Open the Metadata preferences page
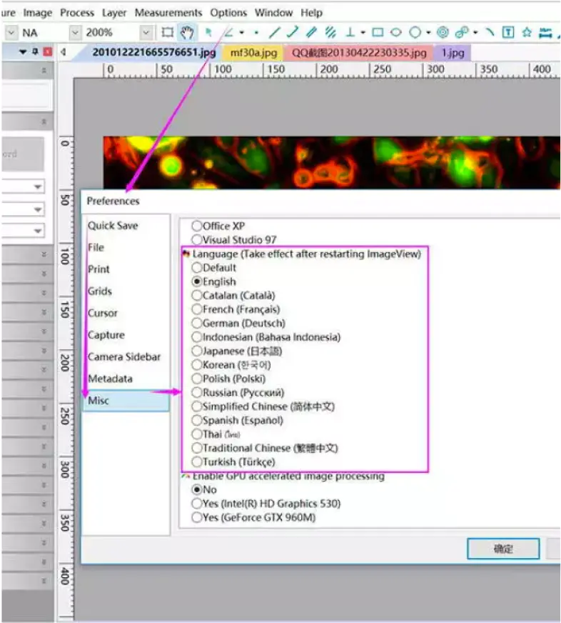The width and height of the screenshot is (561, 623). coord(111,379)
